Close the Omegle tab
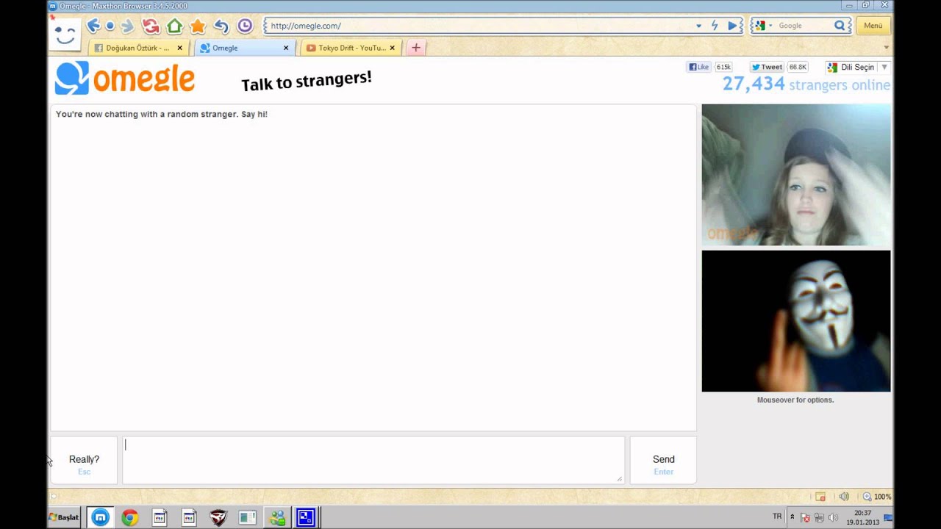The image size is (941, 529). (286, 48)
